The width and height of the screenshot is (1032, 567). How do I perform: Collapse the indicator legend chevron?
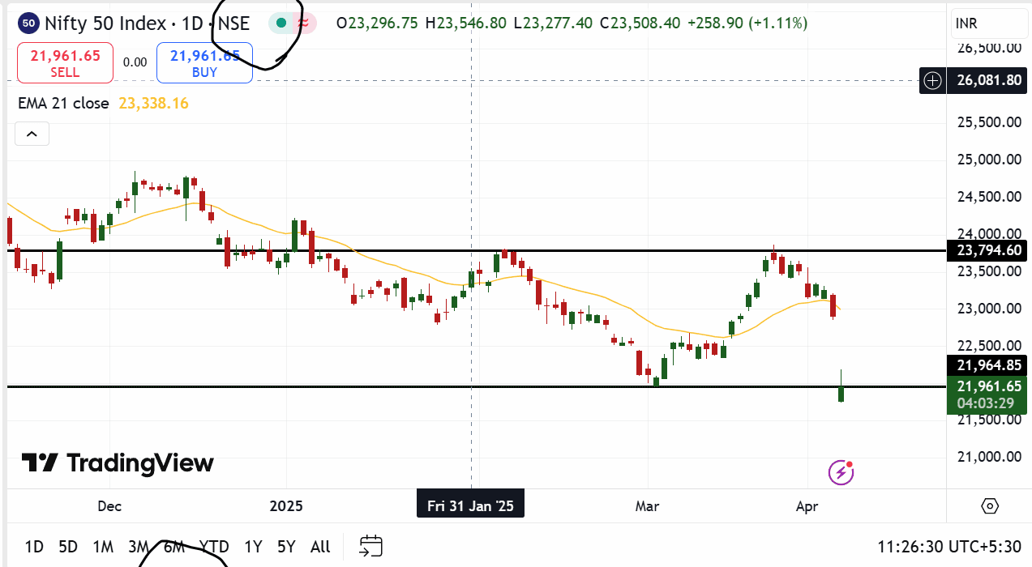[32, 134]
